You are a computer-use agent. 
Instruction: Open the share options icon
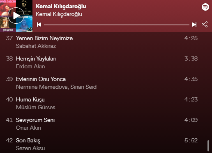point(205,25)
